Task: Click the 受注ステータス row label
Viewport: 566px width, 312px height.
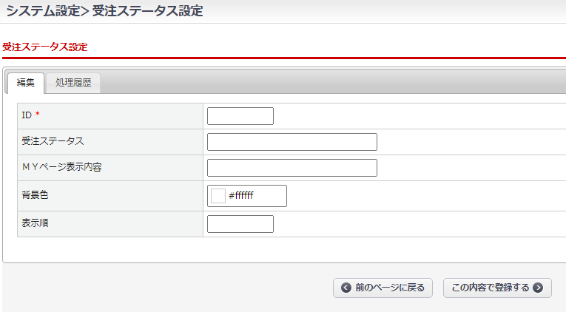Action: 53,141
